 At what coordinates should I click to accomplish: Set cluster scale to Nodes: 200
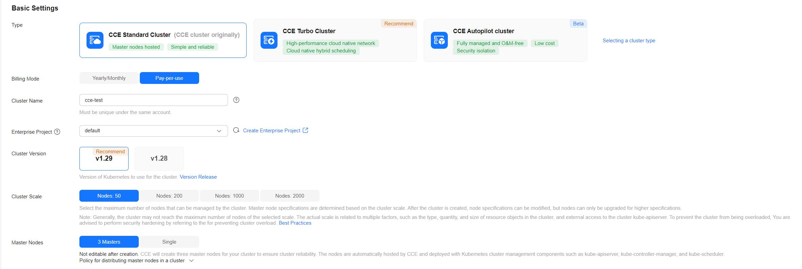coord(169,196)
